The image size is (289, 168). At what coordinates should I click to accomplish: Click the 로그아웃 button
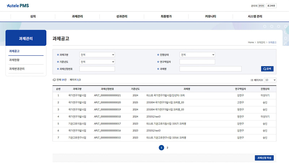click(x=271, y=6)
